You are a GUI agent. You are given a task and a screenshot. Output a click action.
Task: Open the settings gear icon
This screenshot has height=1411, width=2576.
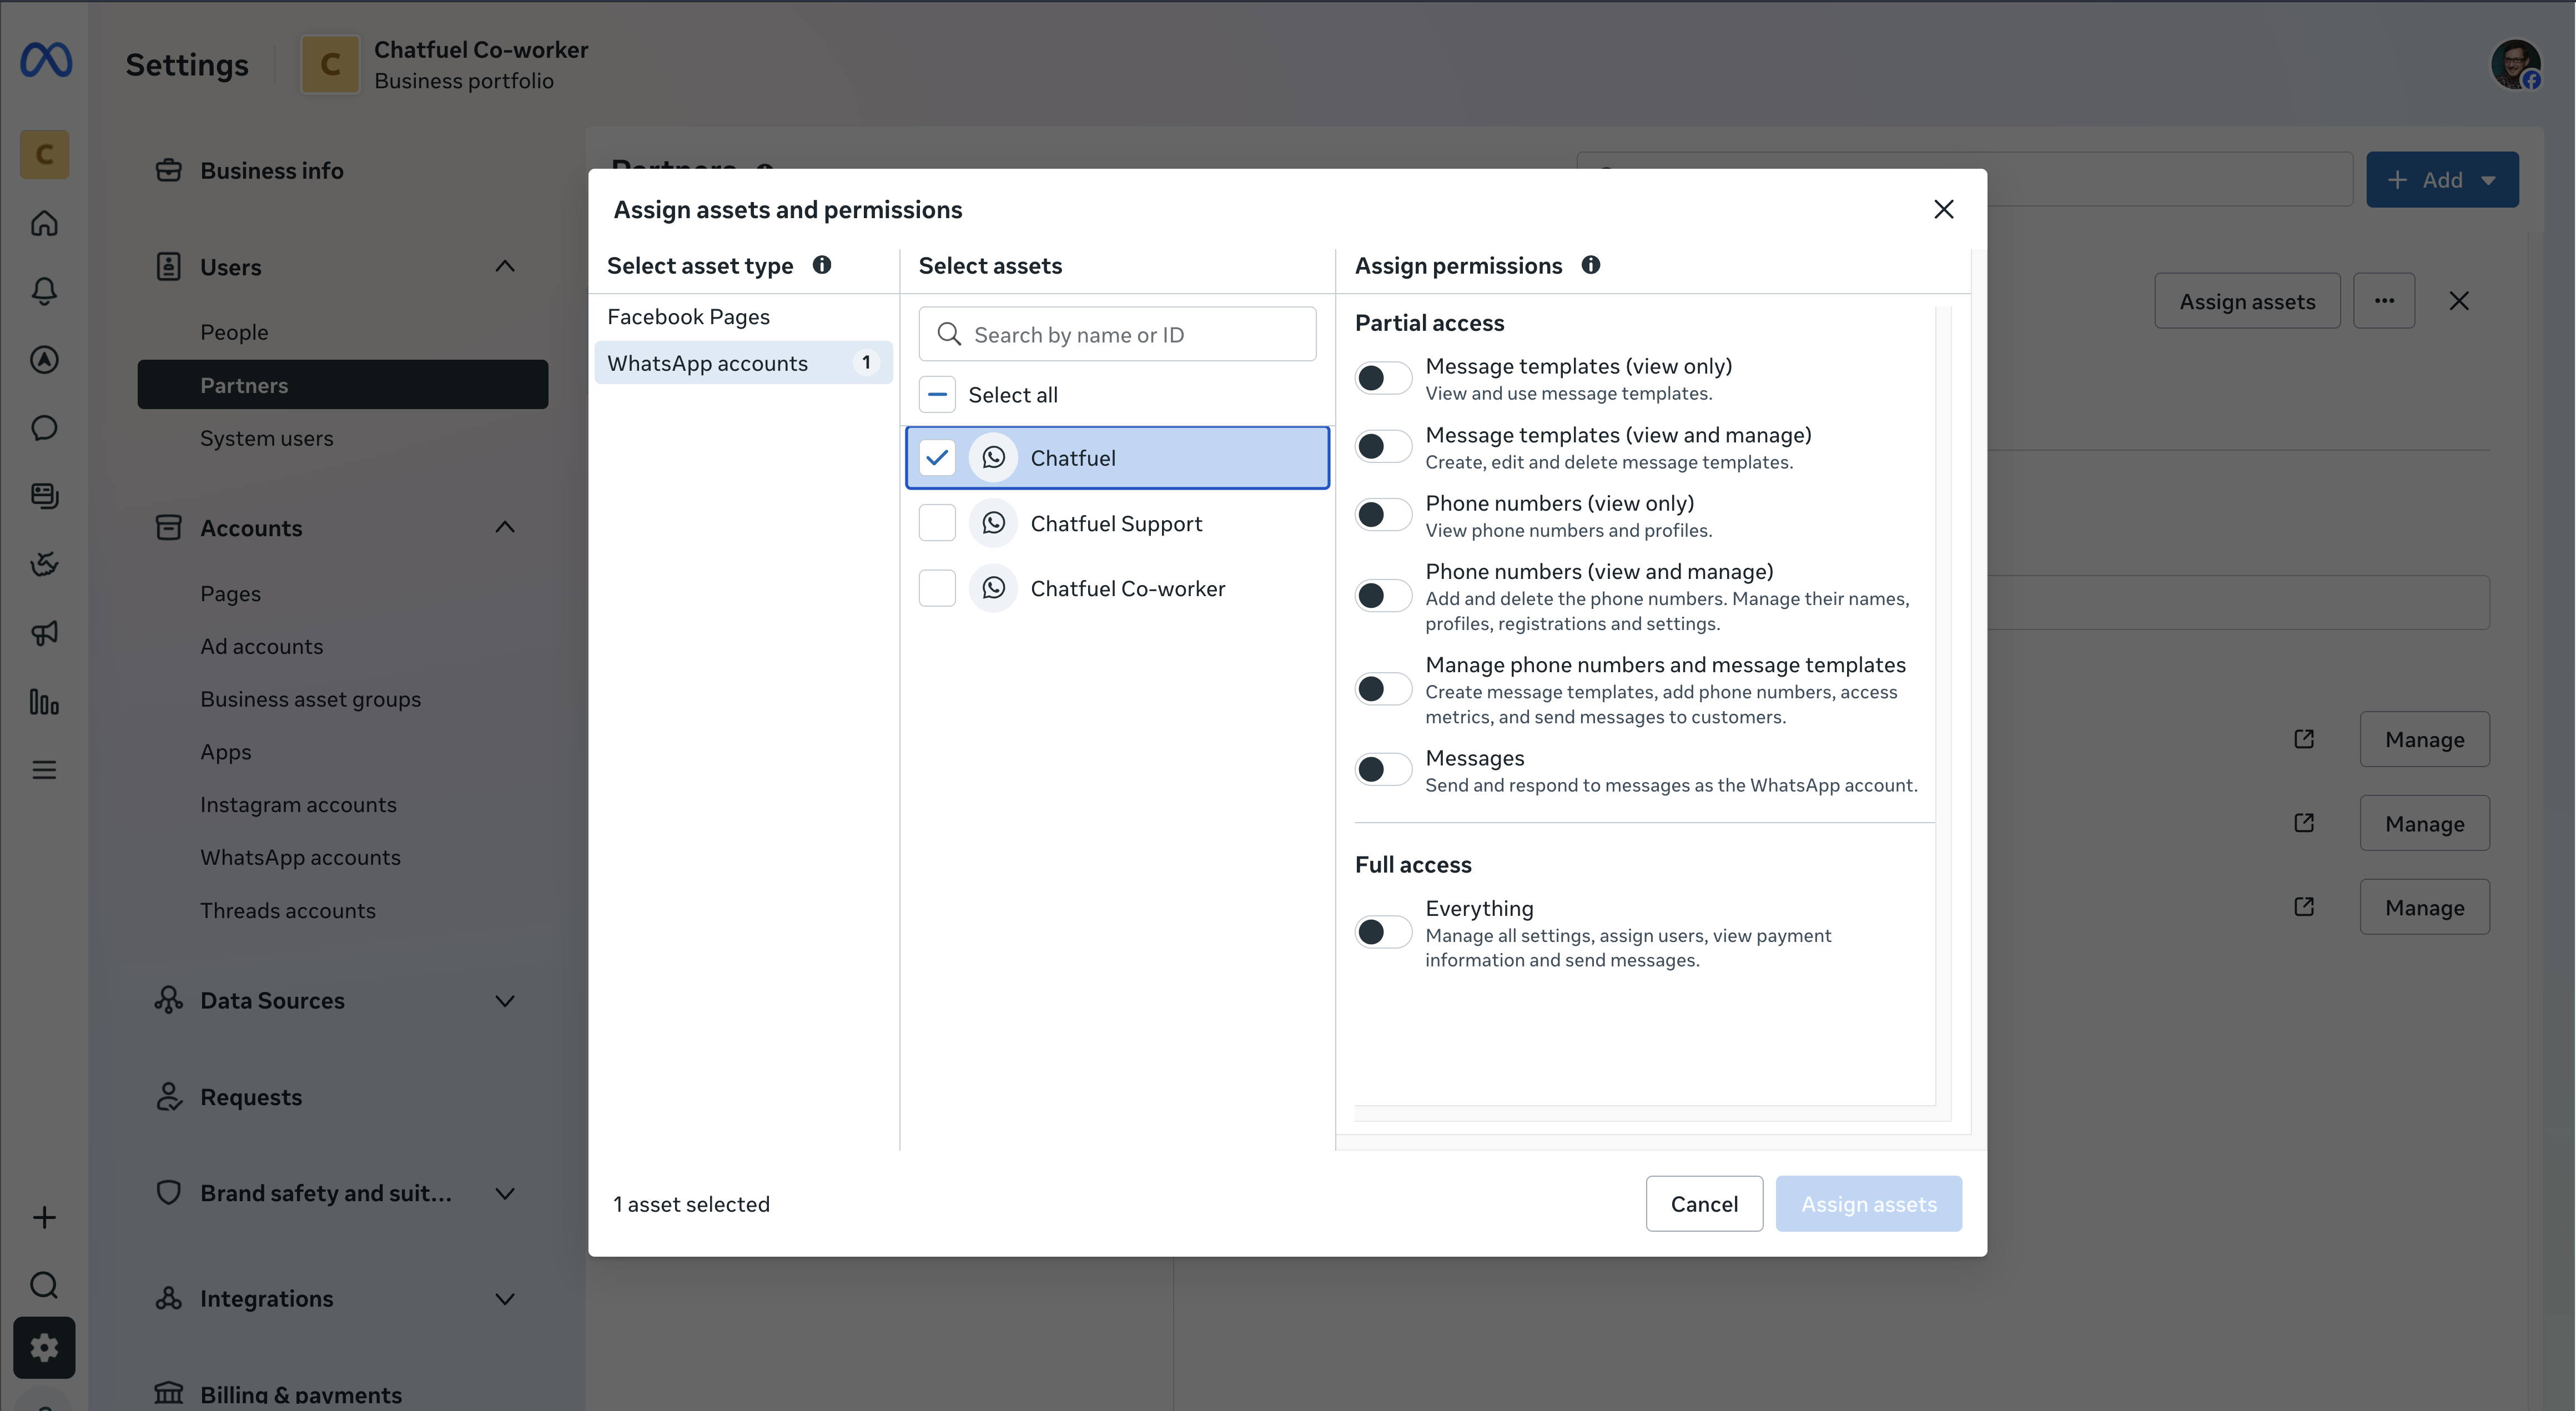(44, 1348)
